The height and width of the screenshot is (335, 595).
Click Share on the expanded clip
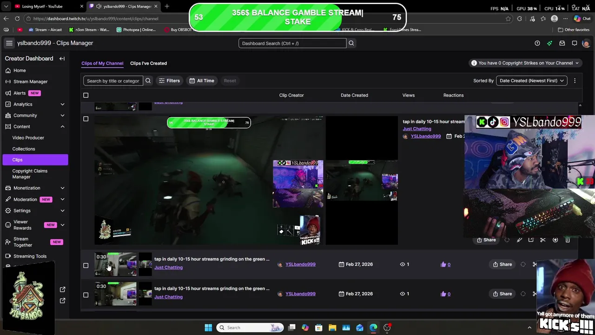[486, 240]
